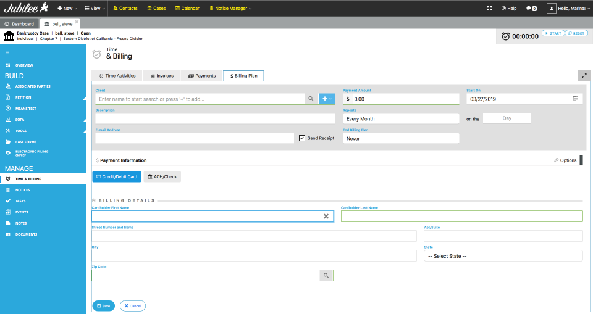Go to Contacts in top menu
593x314 pixels.
tap(125, 8)
